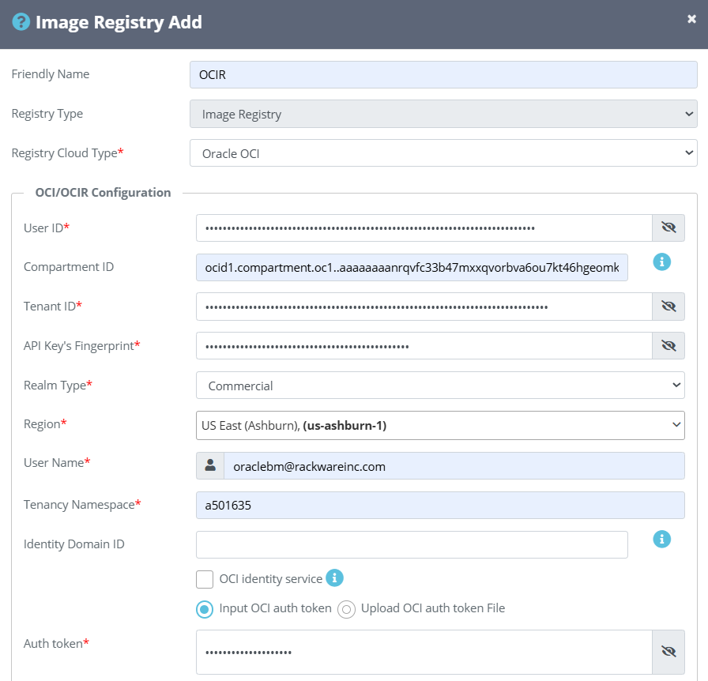This screenshot has width=708, height=681.
Task: Click the API Key's Fingerprint input
Action: tap(424, 346)
